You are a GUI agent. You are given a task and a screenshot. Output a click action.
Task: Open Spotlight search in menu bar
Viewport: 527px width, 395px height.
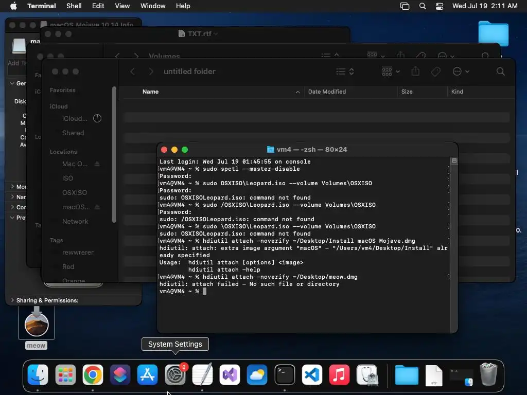click(x=423, y=6)
